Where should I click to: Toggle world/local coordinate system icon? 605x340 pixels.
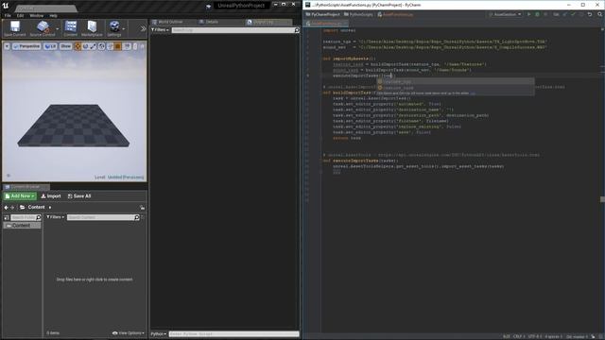click(101, 46)
